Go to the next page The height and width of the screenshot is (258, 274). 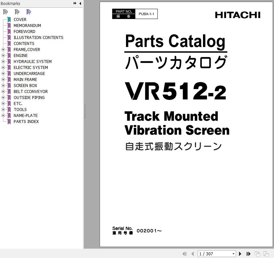[x=240, y=254]
